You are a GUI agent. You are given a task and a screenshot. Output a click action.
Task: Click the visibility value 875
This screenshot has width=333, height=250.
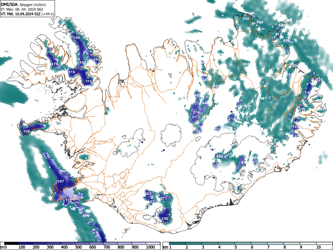pyautogui.click(x=286, y=41)
